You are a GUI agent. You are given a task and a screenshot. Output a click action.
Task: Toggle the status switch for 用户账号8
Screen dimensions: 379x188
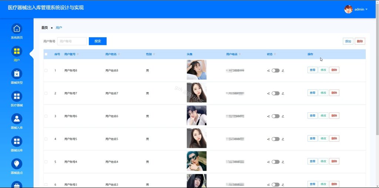(x=275, y=70)
